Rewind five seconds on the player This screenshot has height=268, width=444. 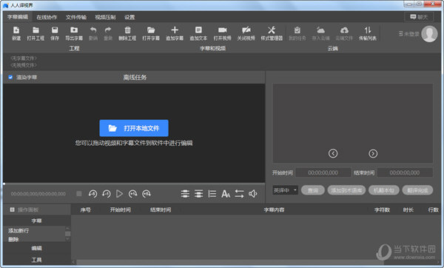coord(93,194)
